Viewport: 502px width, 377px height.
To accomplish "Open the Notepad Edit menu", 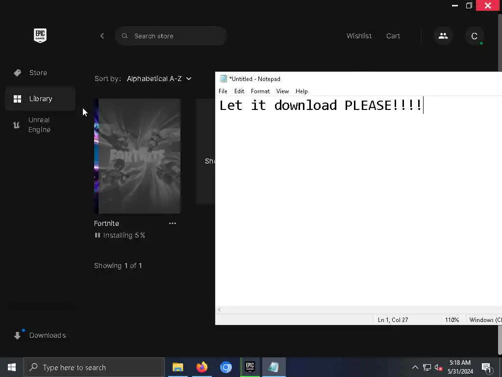I will [x=239, y=91].
